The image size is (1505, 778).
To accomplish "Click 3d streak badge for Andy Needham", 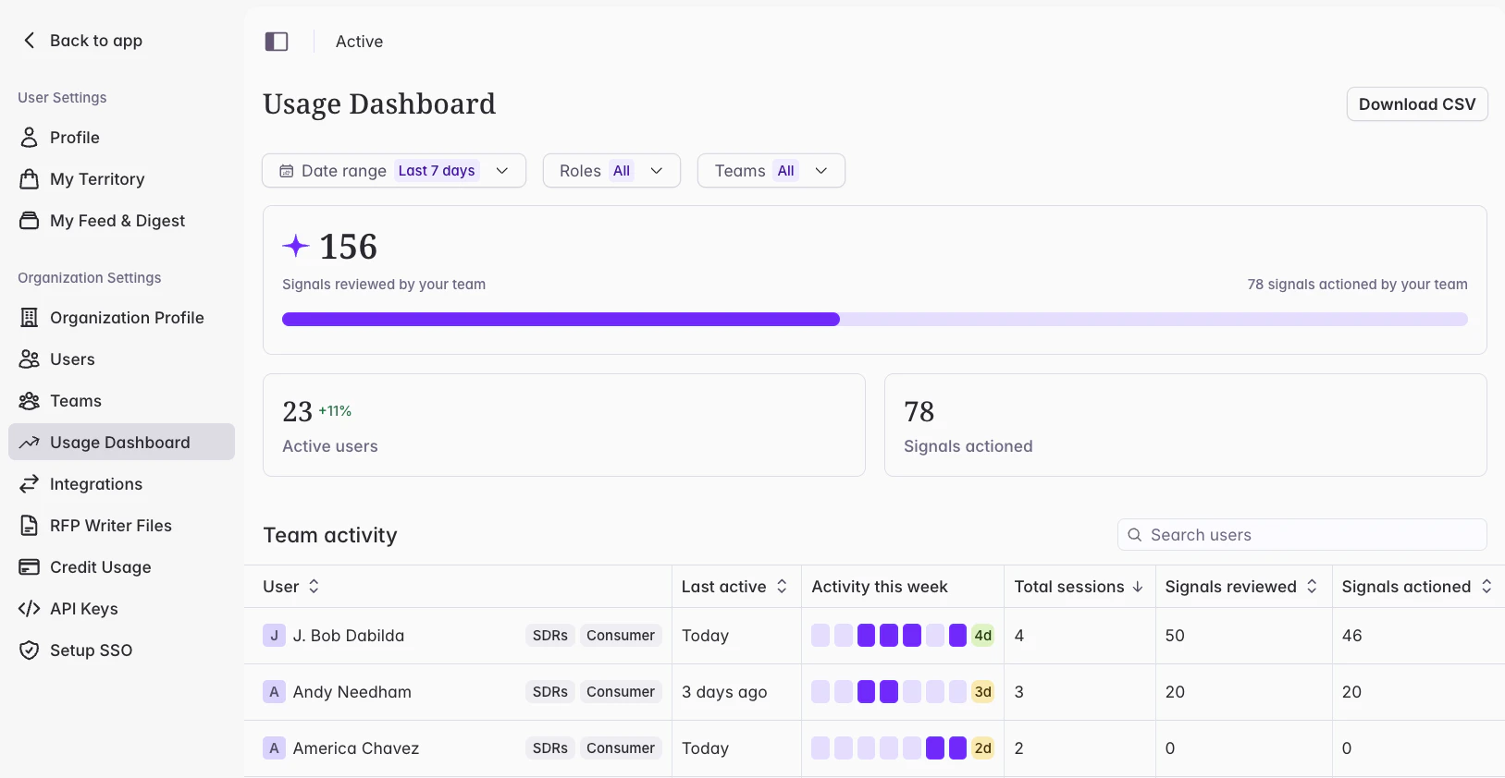I will 982,692.
